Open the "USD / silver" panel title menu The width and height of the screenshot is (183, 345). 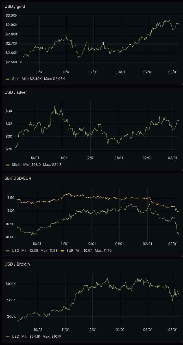16,92
